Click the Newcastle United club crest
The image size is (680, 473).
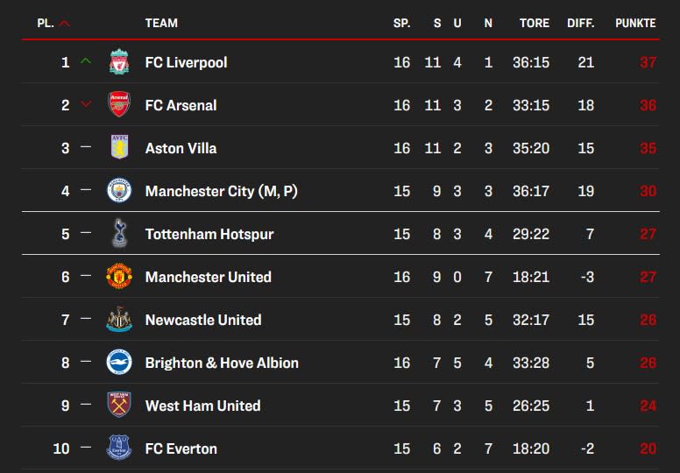point(119,319)
